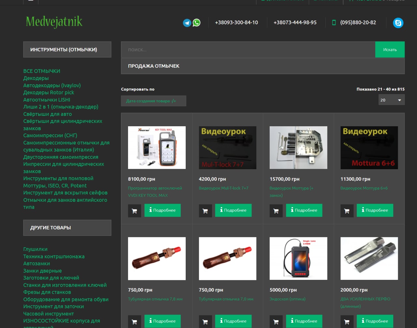Open Свёртыши для авто category

tap(48, 114)
